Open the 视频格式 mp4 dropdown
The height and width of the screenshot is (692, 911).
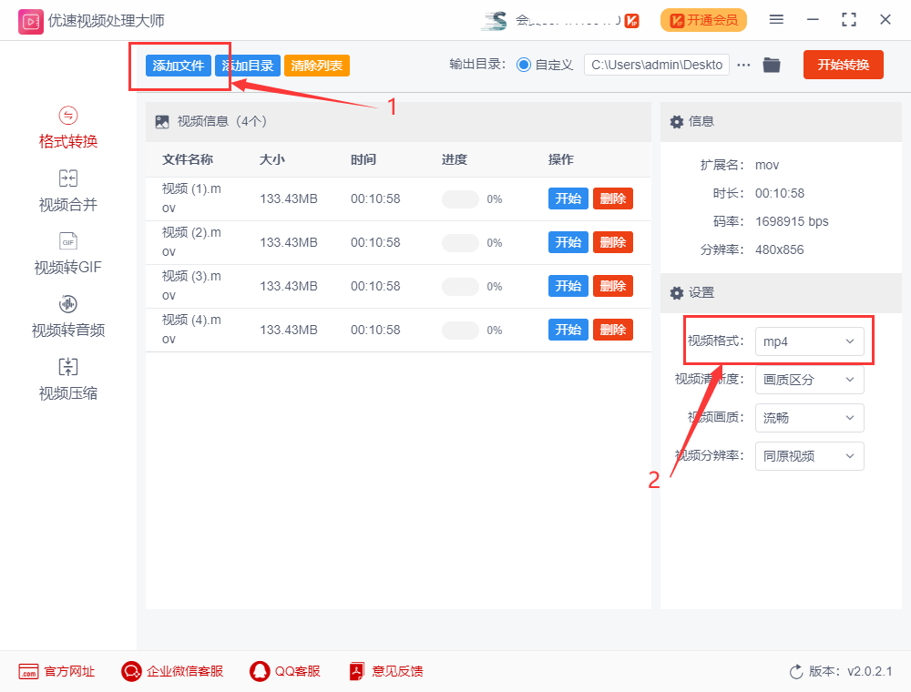click(809, 341)
